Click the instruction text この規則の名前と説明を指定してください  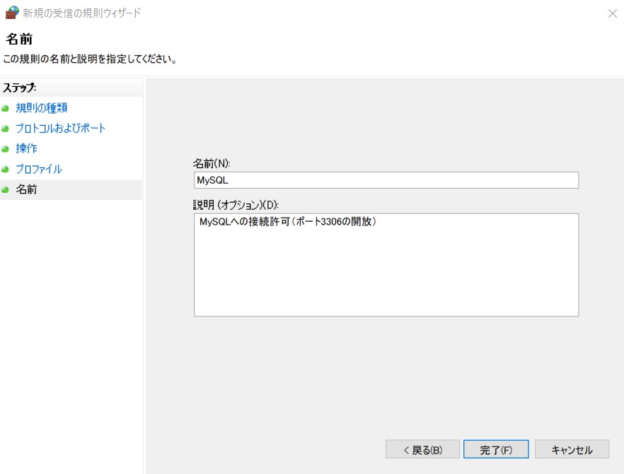[90, 59]
